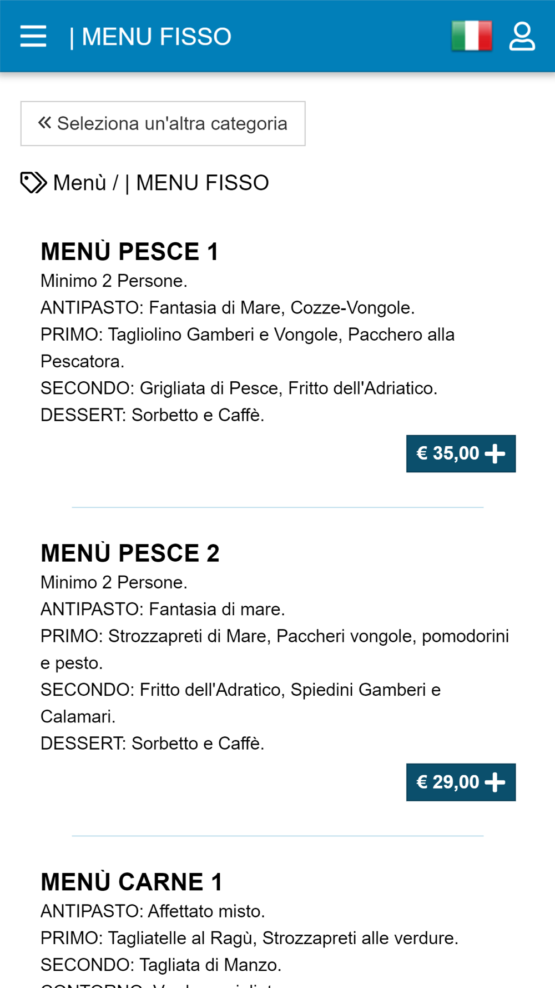Add Menù Pesce 1 via € 35,00 price
Image resolution: width=555 pixels, height=988 pixels.
[461, 453]
